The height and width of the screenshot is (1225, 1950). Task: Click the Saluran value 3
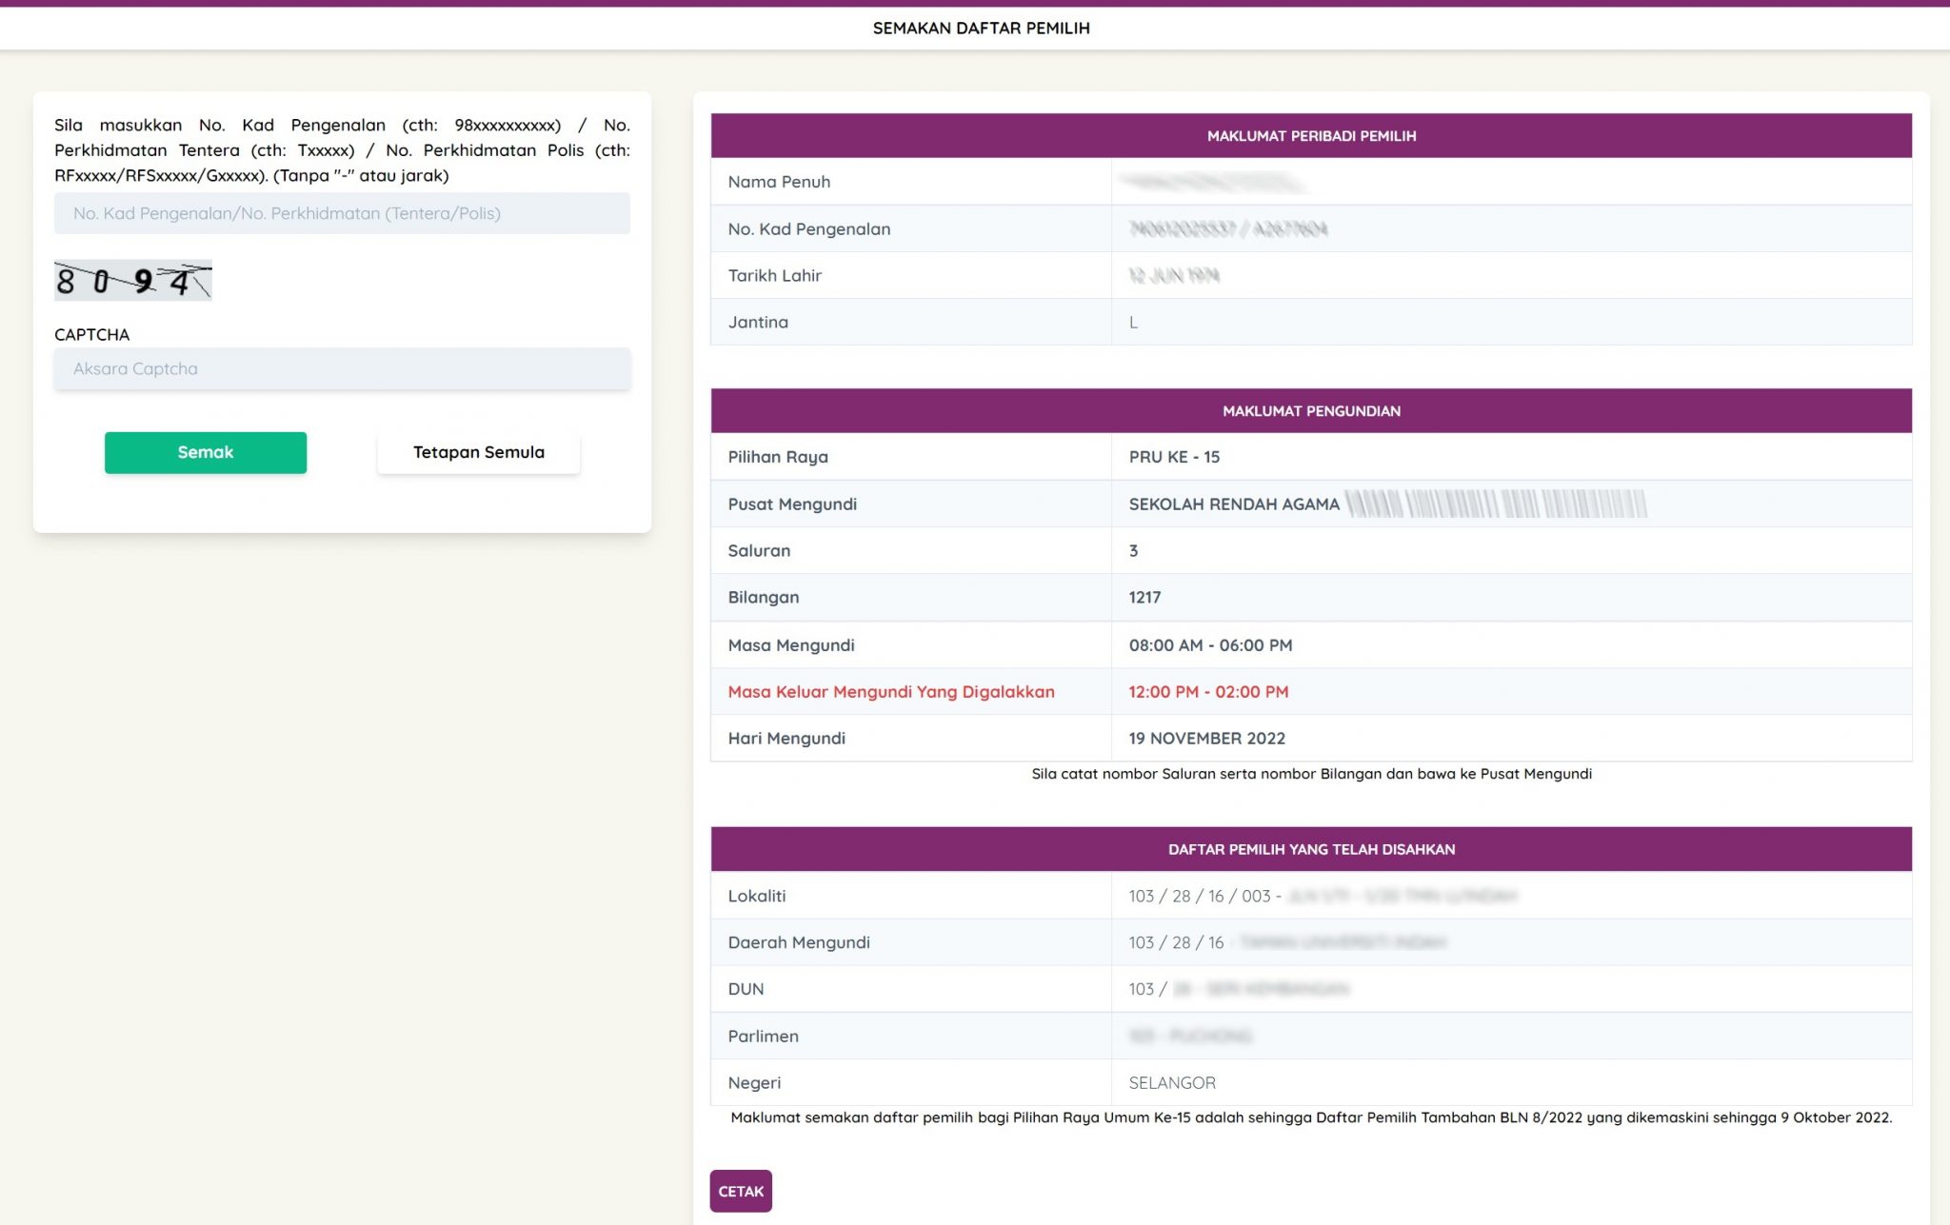click(x=1133, y=550)
